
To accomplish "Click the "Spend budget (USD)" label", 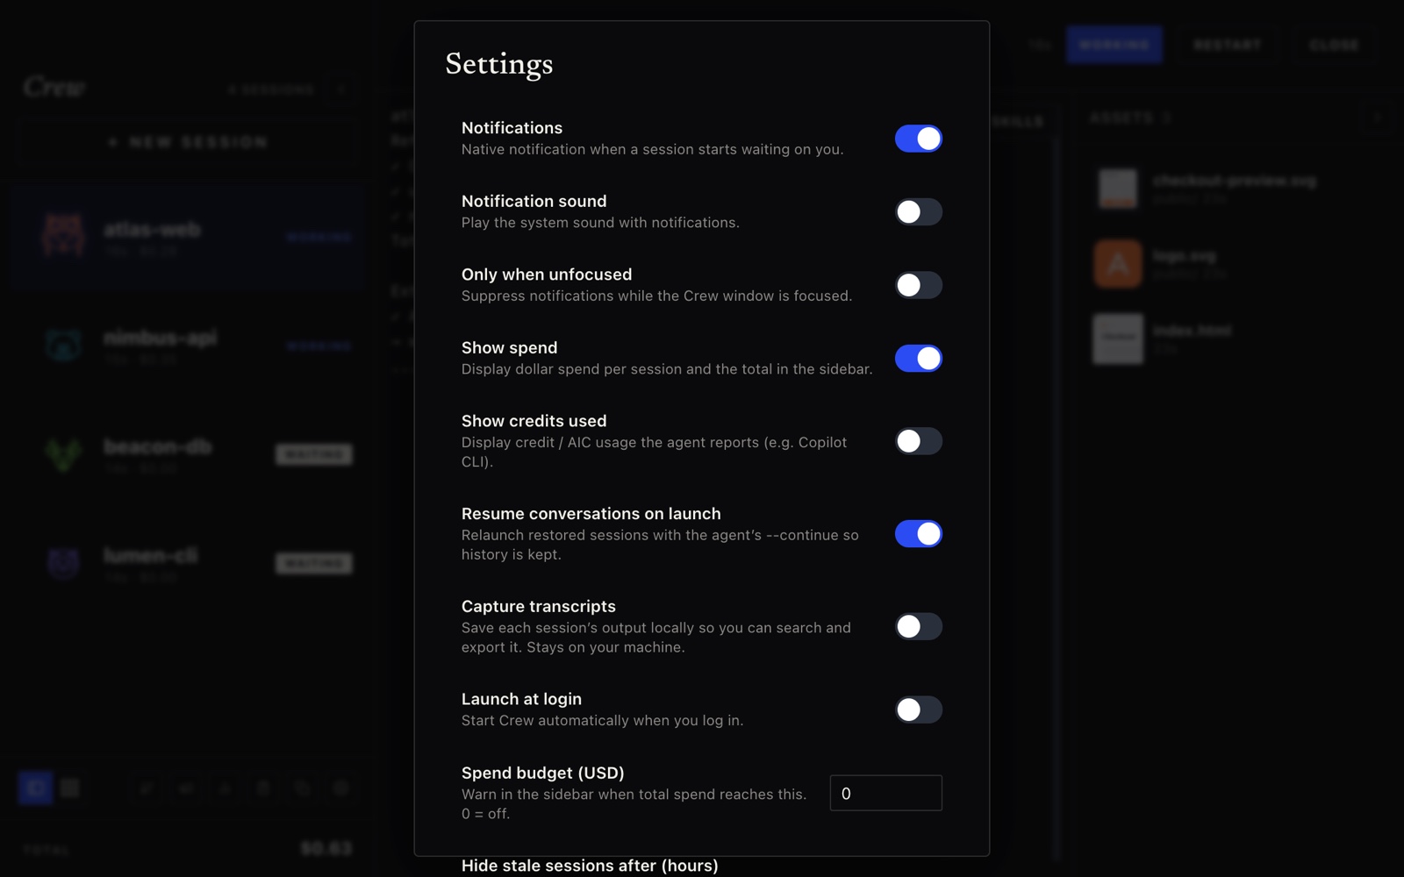I will (543, 773).
